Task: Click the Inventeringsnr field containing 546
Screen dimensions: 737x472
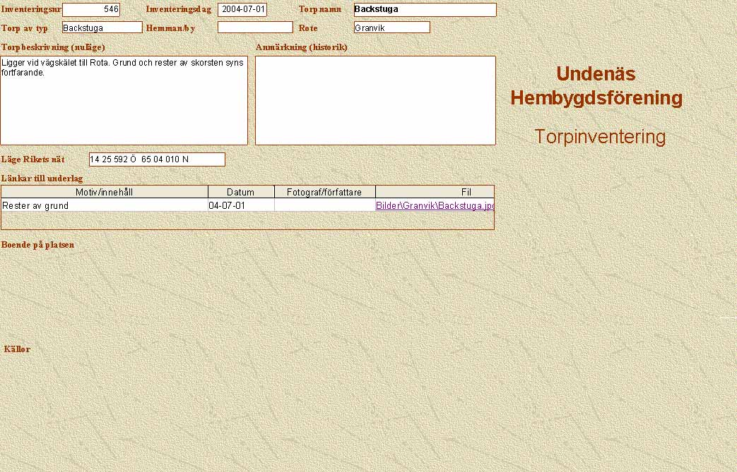Action: (91, 10)
